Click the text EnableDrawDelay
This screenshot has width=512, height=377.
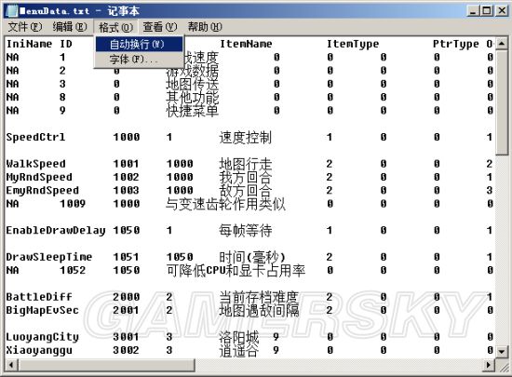coord(56,230)
